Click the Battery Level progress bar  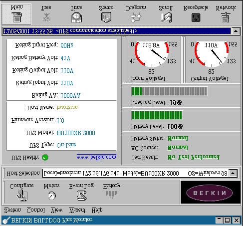coord(157,115)
